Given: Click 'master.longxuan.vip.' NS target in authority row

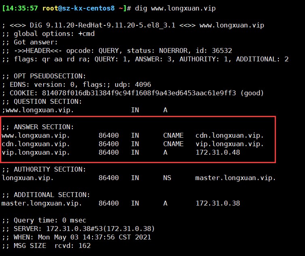Looking at the screenshot, I should coord(236,178).
